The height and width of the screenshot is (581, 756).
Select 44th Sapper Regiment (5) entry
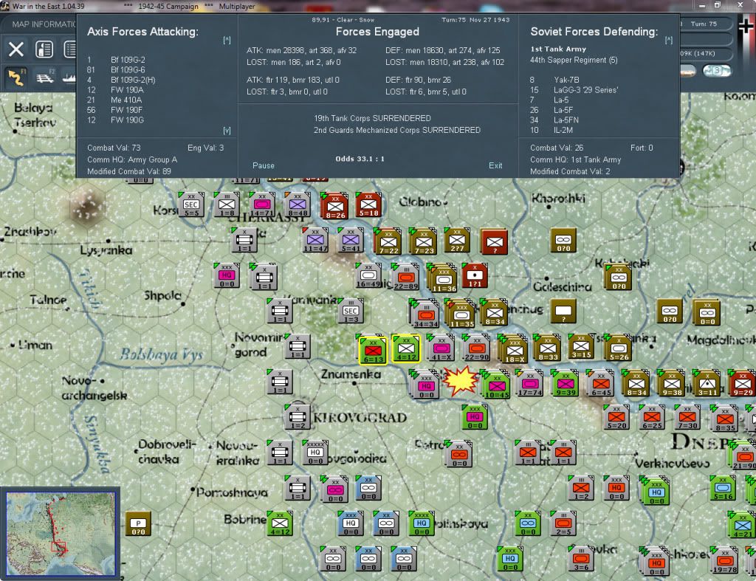point(573,61)
